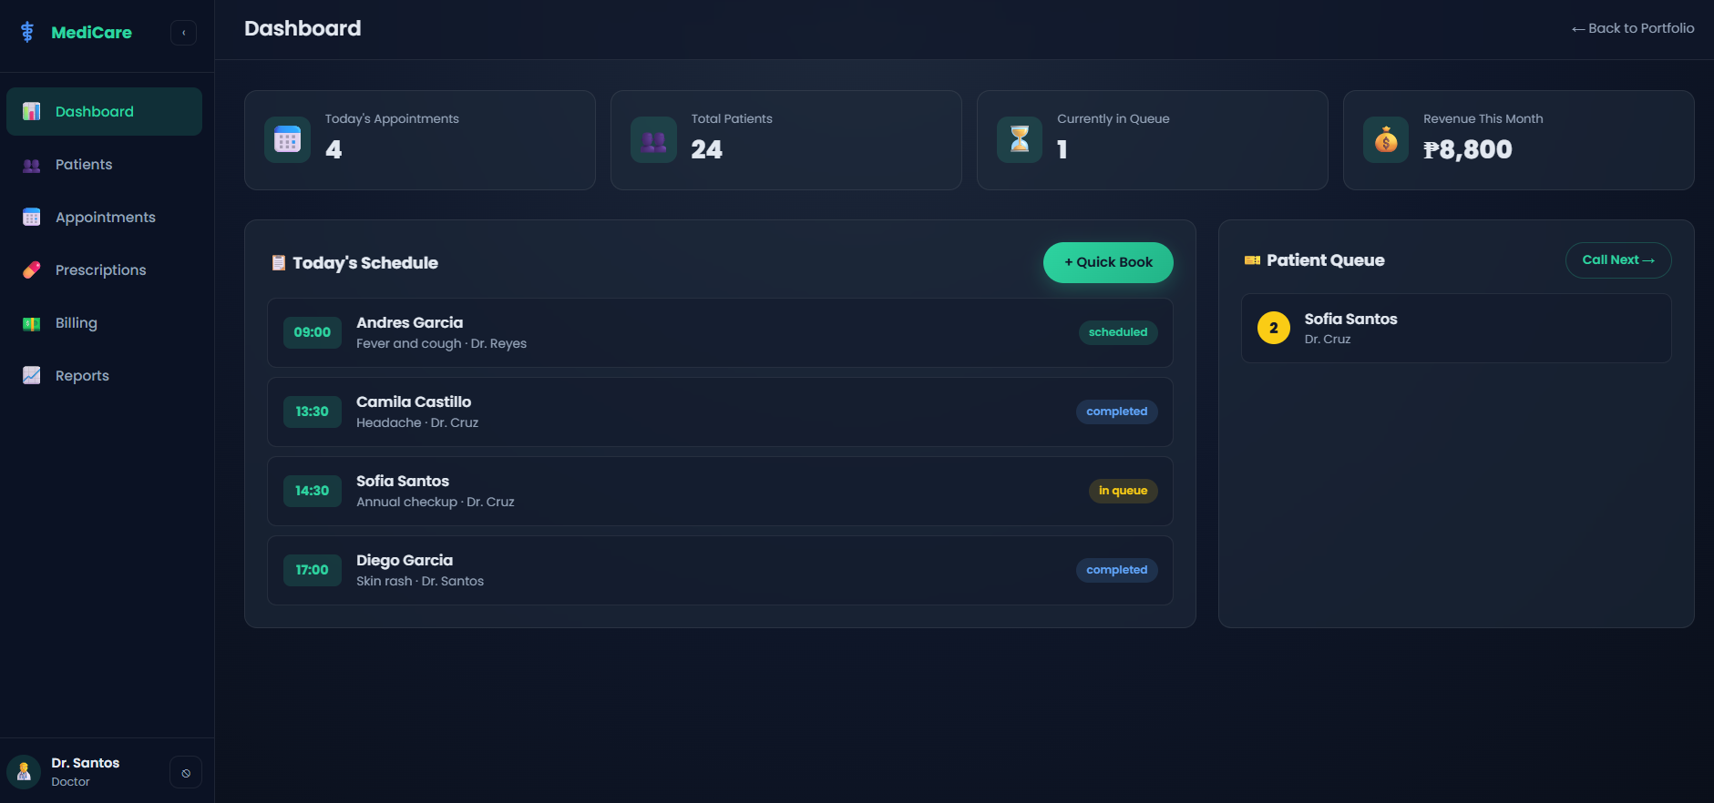Click the Today's Schedule heading
Image resolution: width=1714 pixels, height=803 pixels.
click(x=365, y=263)
